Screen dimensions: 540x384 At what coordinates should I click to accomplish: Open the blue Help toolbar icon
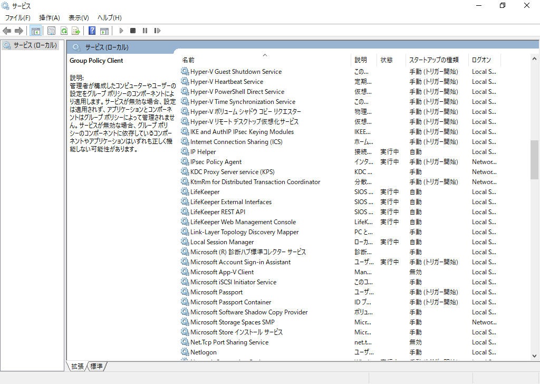[x=92, y=31]
